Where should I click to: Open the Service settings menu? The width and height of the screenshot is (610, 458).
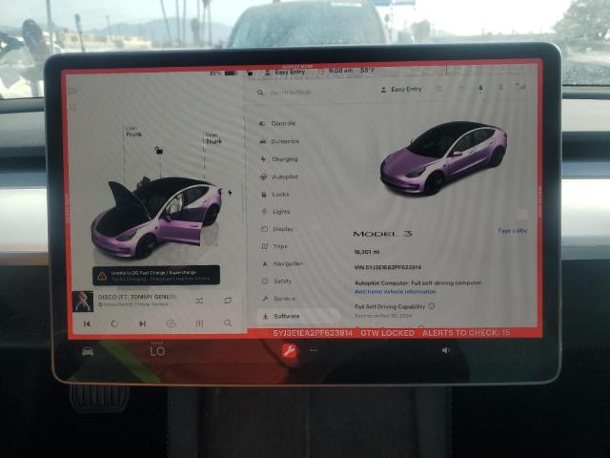[279, 299]
